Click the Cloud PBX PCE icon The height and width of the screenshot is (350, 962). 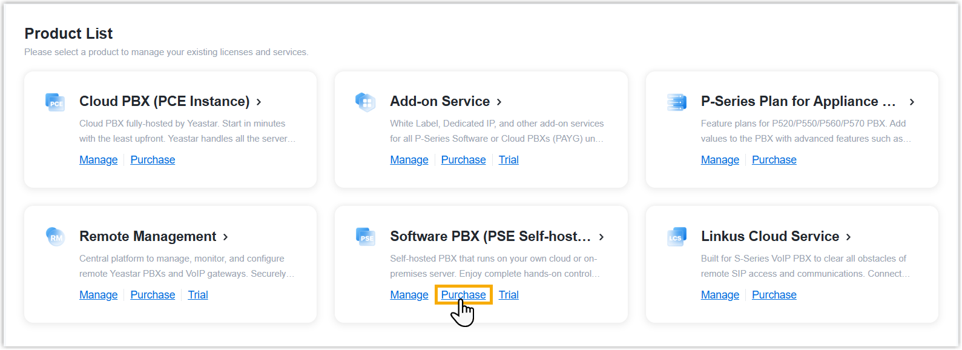(55, 102)
